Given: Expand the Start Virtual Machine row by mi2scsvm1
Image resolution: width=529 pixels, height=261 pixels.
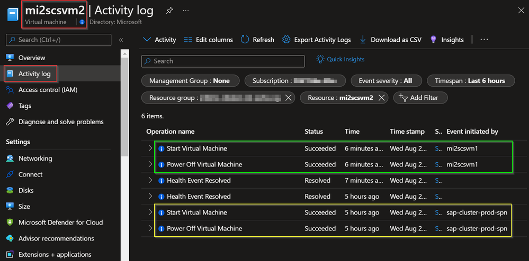Looking at the screenshot, I should click(x=150, y=148).
